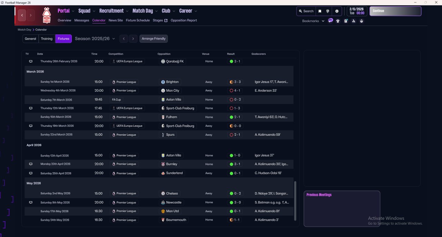The width and height of the screenshot is (442, 237).
Task: Select the Sunday 24th May 2026 fixture date
Action: coord(55,220)
